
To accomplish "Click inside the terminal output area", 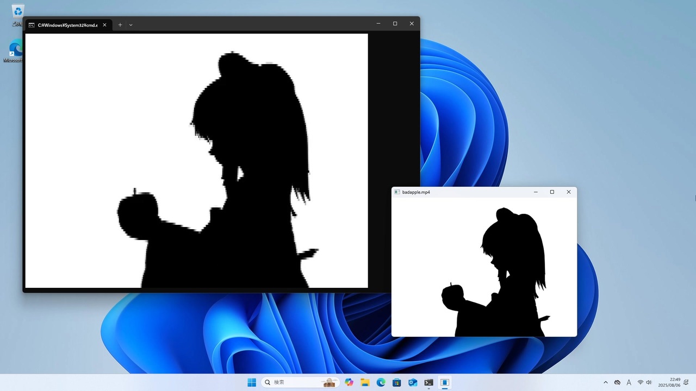I will 196,161.
